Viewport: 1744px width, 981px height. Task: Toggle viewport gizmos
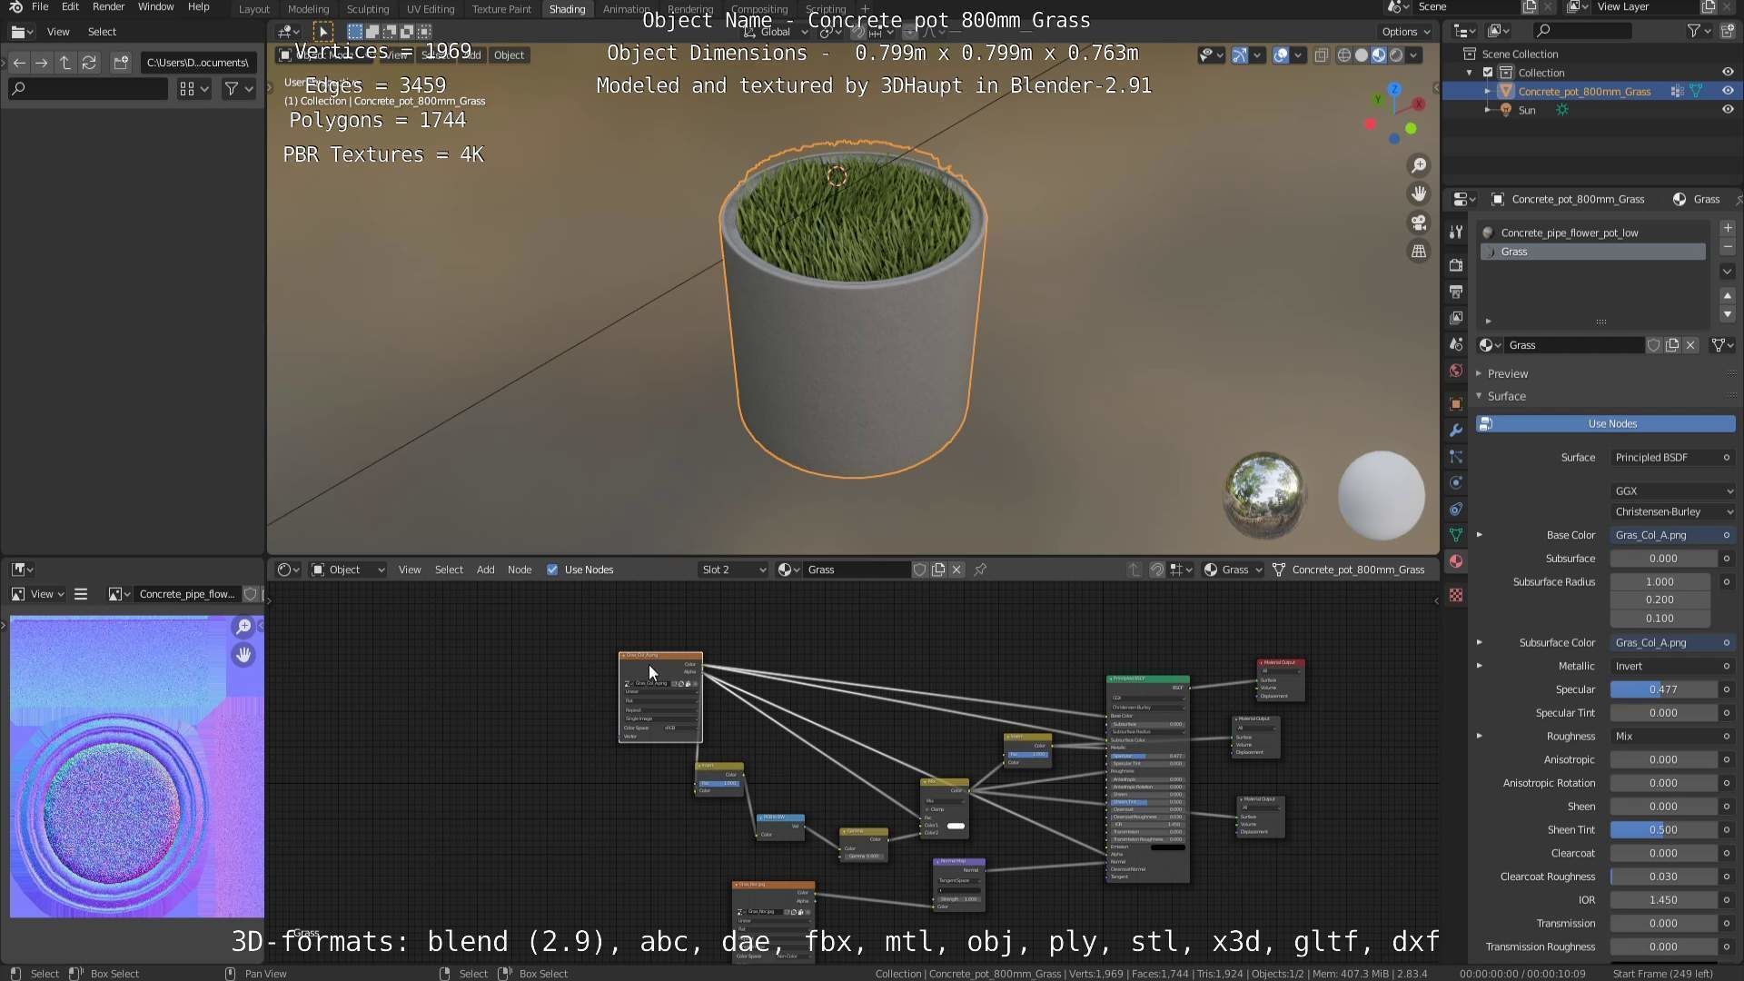click(1240, 55)
